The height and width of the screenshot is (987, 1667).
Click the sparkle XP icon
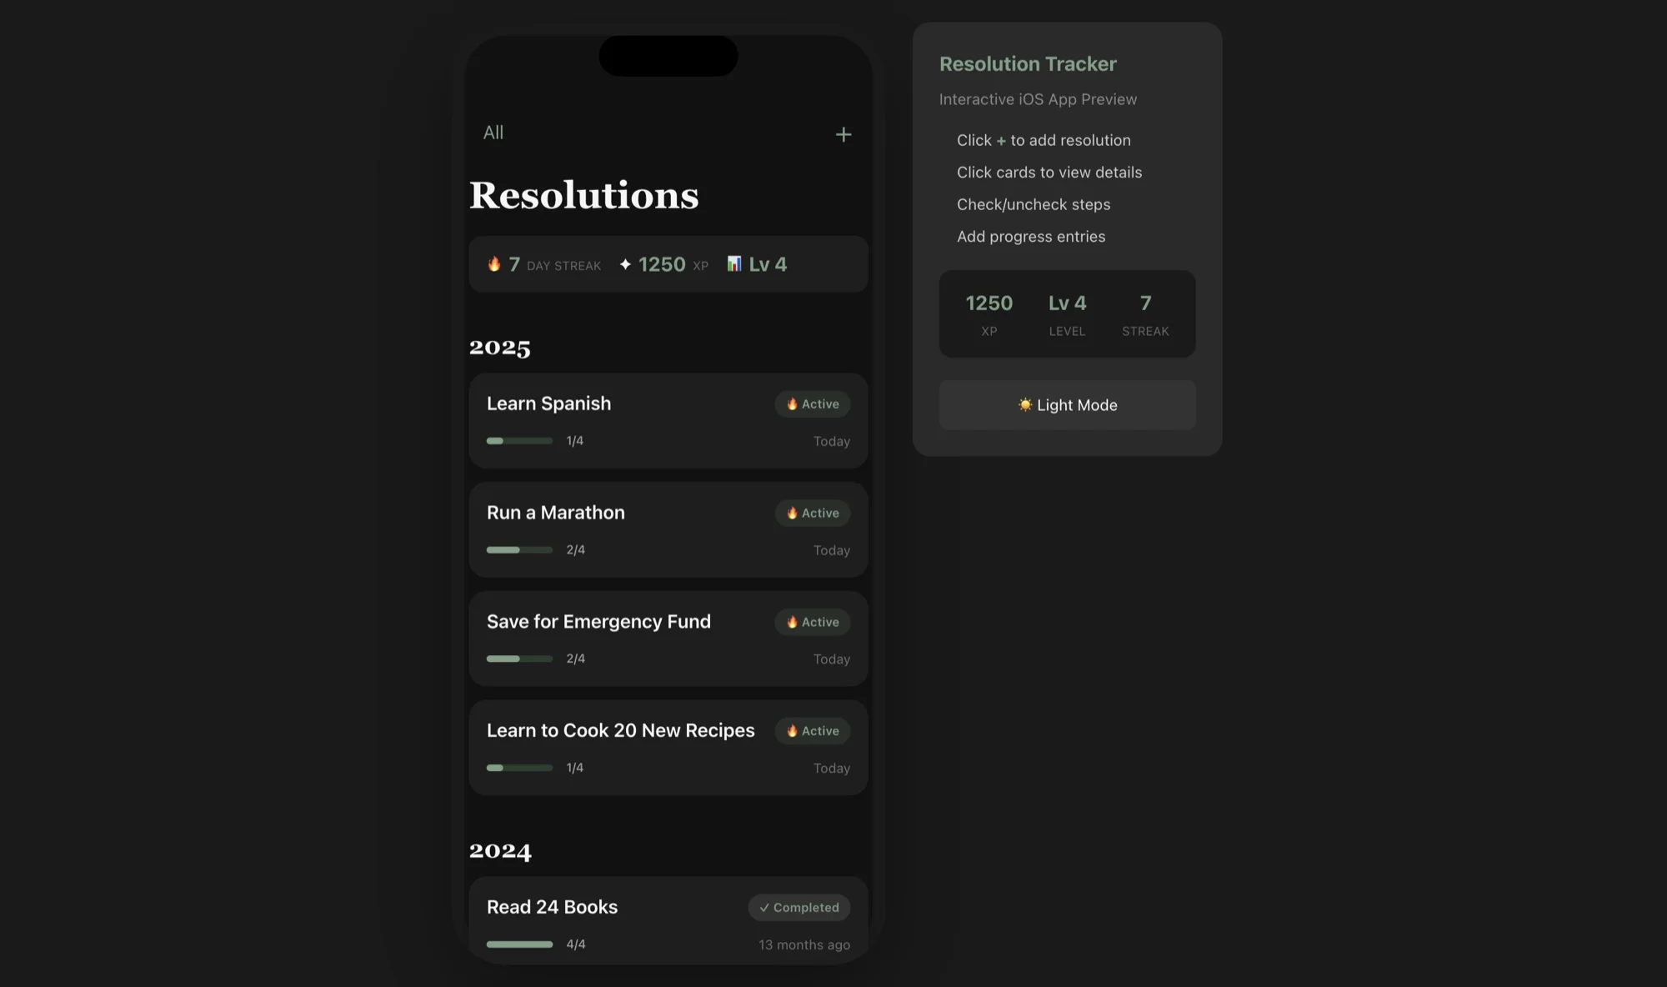(624, 263)
